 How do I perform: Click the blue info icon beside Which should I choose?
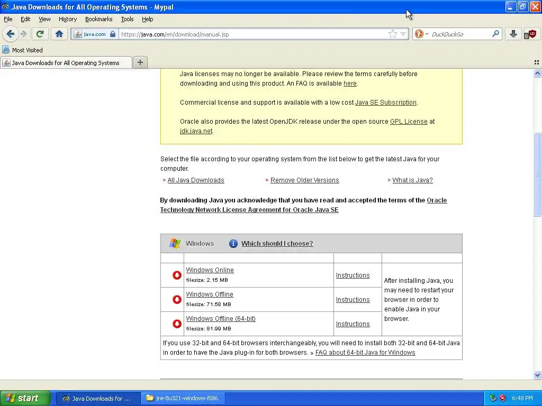pos(233,243)
